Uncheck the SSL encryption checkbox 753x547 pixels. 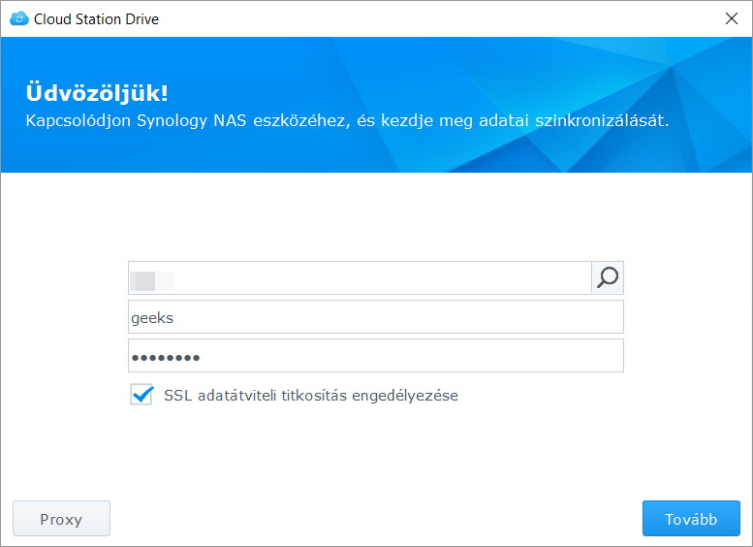click(x=142, y=395)
